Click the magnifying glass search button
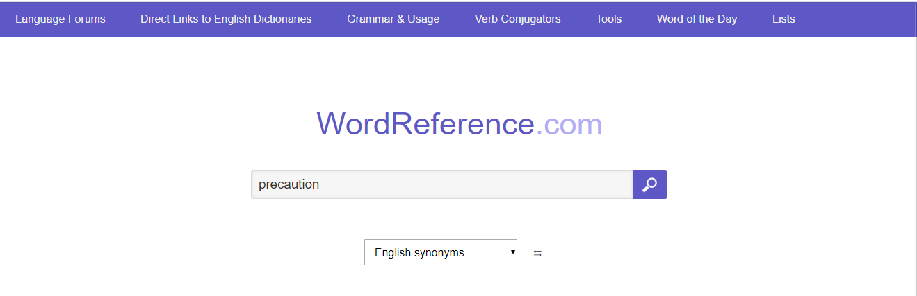Image resolution: width=917 pixels, height=296 pixels. point(650,184)
